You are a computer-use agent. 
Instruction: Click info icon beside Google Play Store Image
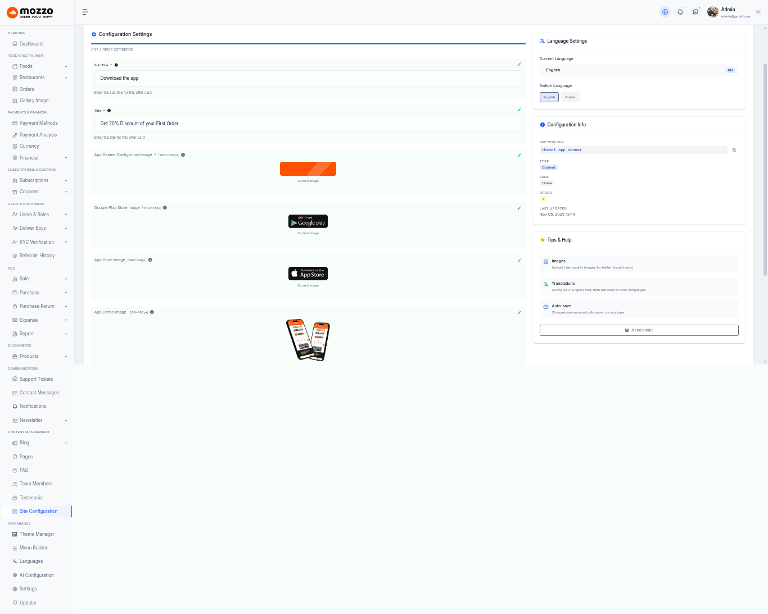165,208
